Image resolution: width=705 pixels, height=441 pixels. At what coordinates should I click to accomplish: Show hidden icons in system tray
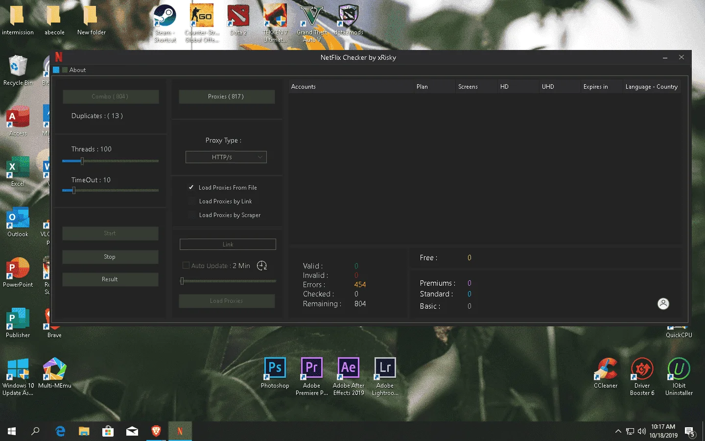point(618,431)
